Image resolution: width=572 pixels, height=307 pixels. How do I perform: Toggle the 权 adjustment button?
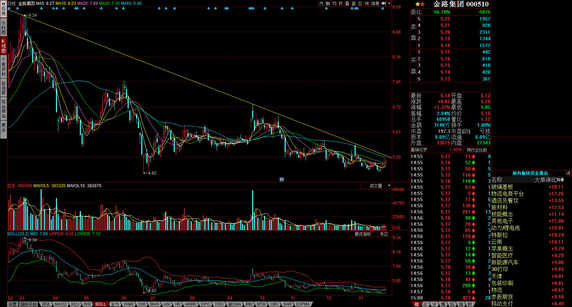(x=341, y=3)
